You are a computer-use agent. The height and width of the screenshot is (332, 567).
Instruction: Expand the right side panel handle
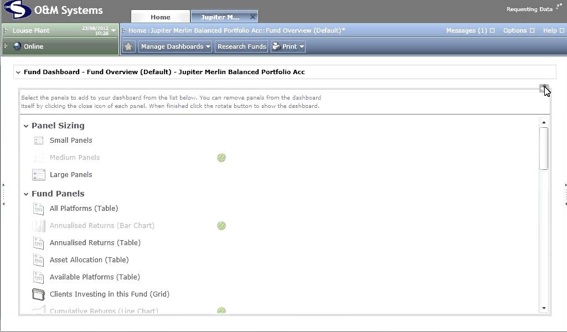(565, 194)
